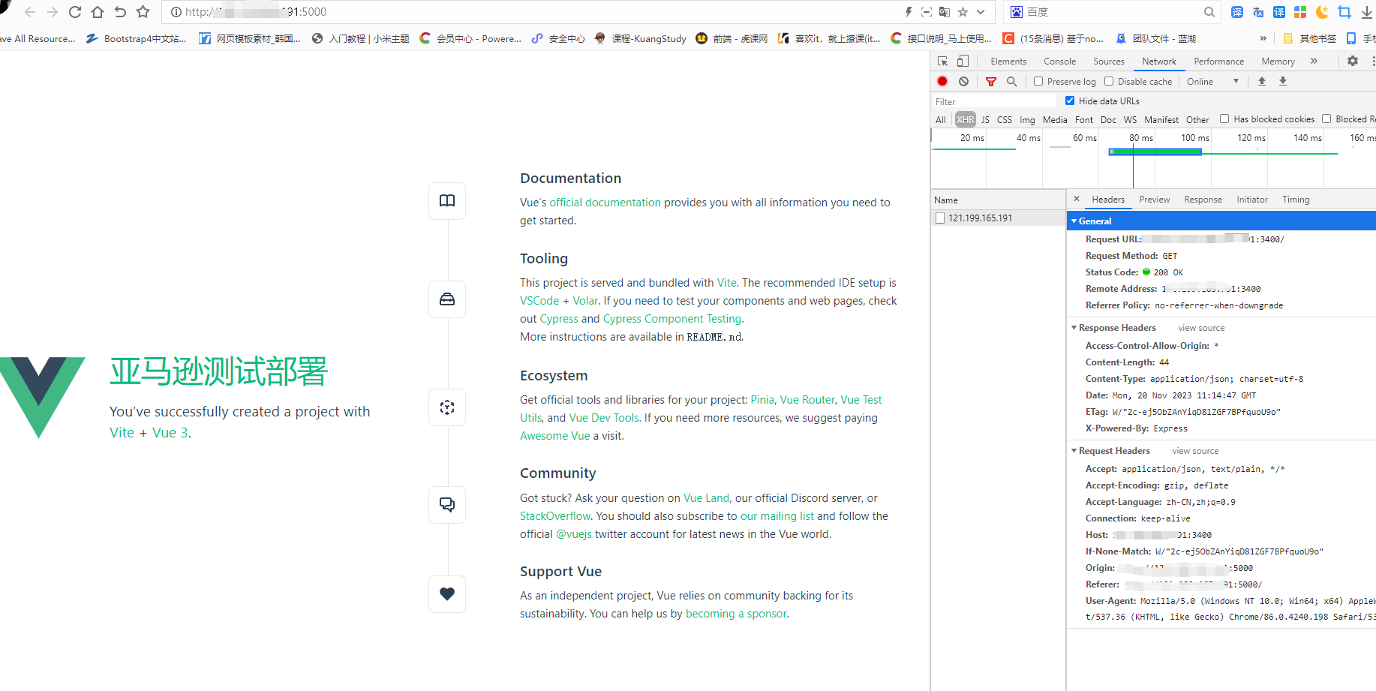
Task: Click the Tooling toolbox icon on the page
Action: 447,299
